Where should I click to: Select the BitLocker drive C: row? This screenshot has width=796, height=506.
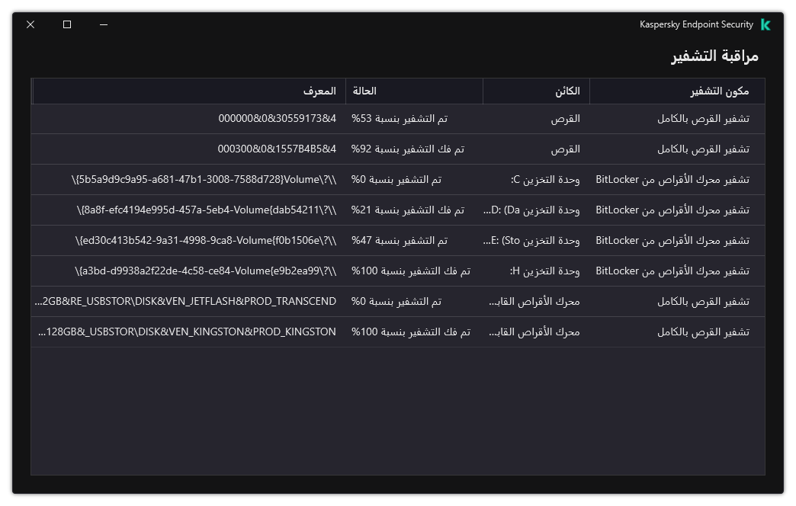pos(396,179)
